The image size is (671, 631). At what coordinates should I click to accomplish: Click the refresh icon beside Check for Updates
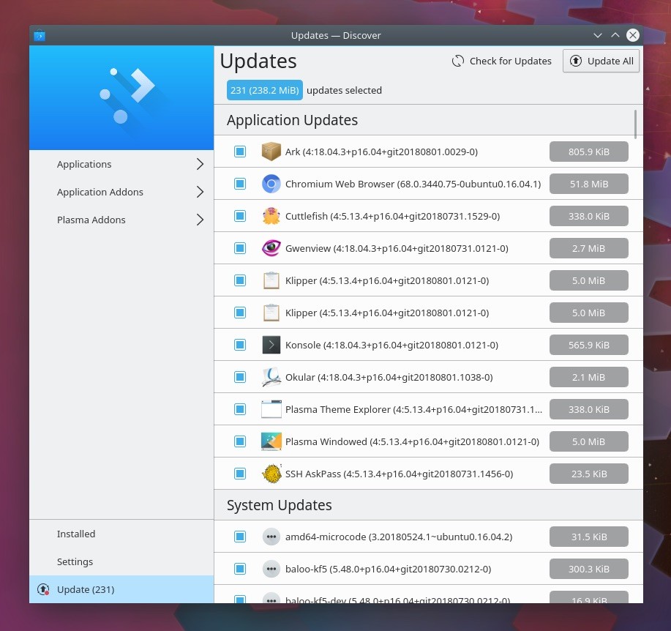point(457,61)
